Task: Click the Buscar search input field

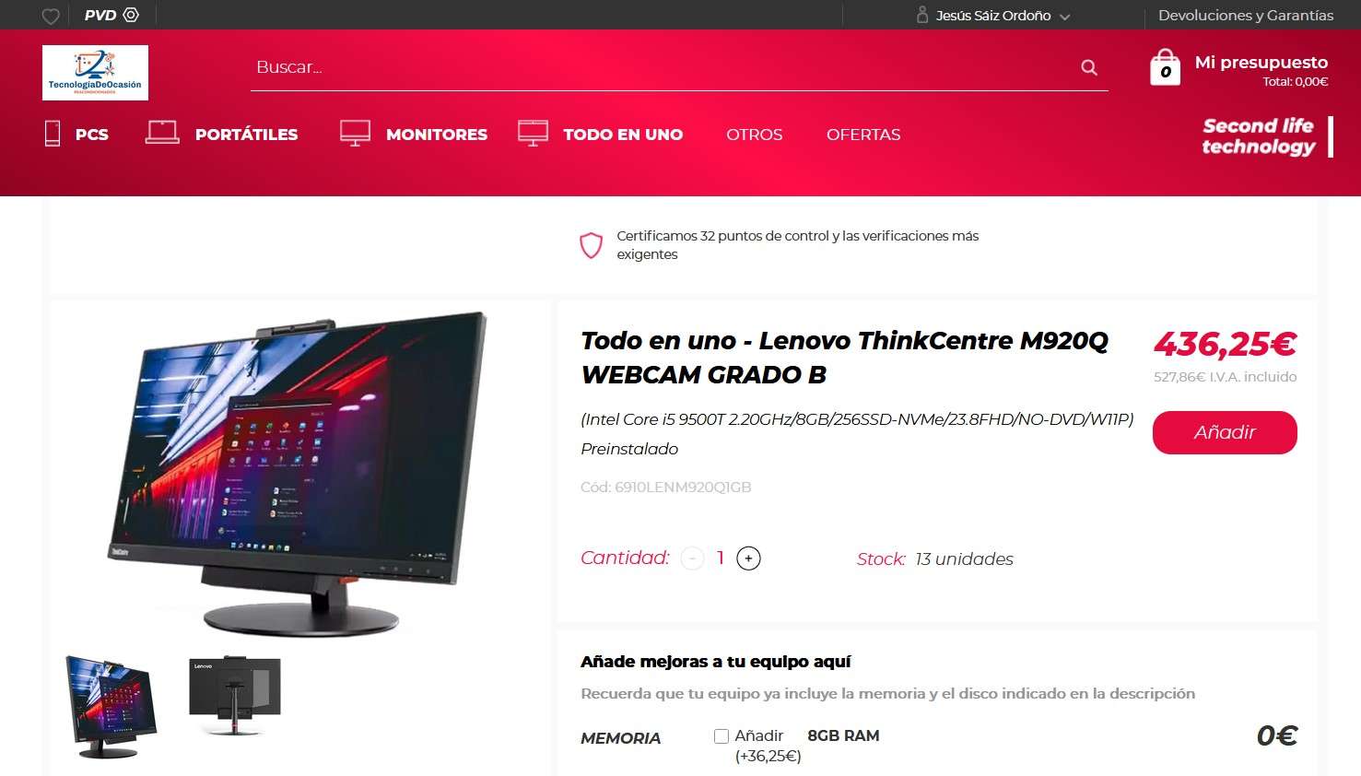Action: 663,67
